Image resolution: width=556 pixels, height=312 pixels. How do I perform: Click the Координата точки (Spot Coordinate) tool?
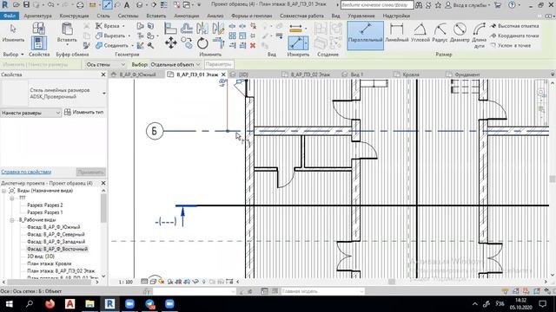click(514, 36)
